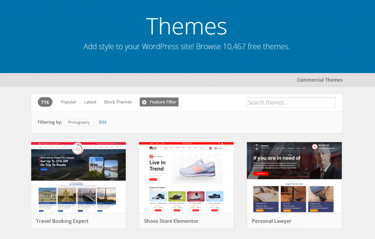Click the Shoes Store Elementor theme title
The width and height of the screenshot is (375, 239).
click(x=171, y=221)
